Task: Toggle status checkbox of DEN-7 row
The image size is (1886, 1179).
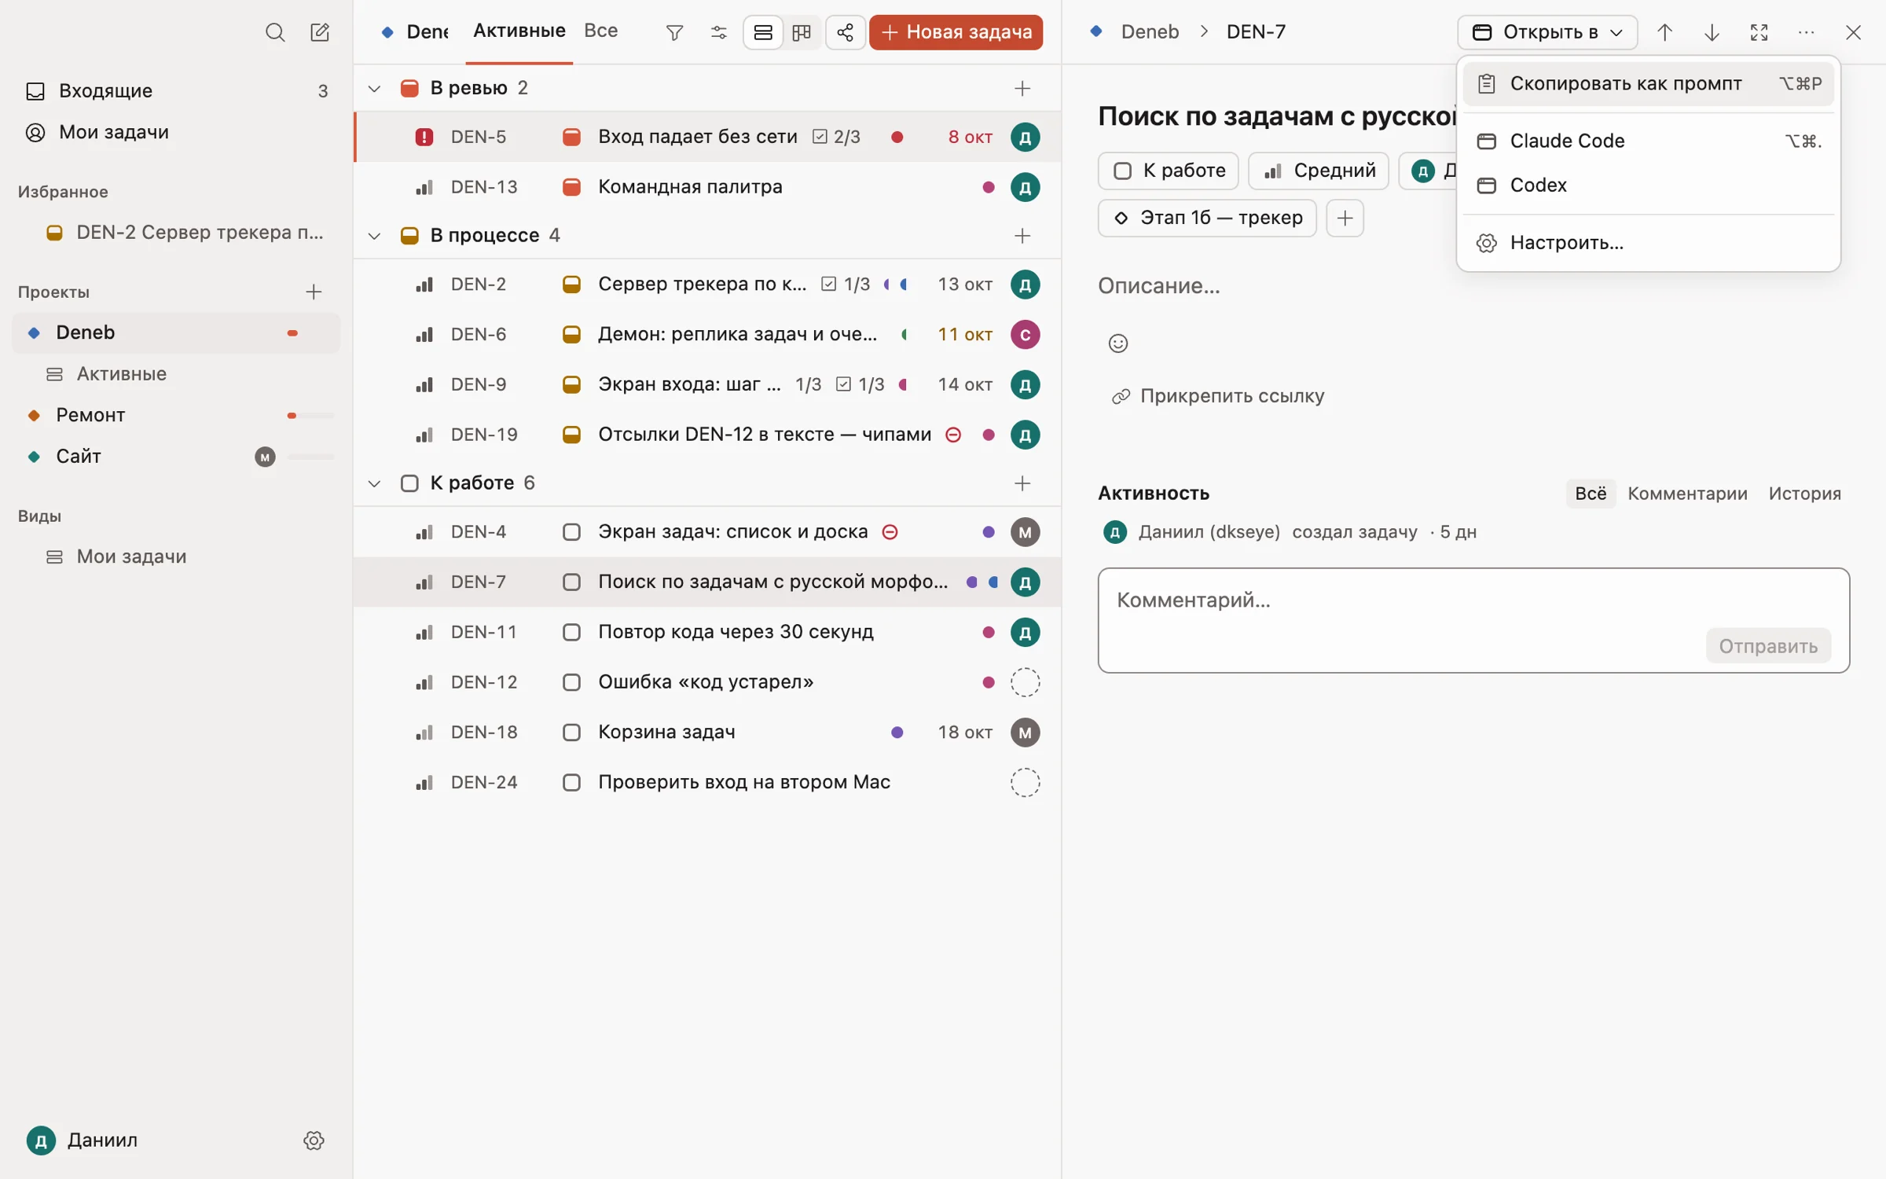Action: (571, 582)
